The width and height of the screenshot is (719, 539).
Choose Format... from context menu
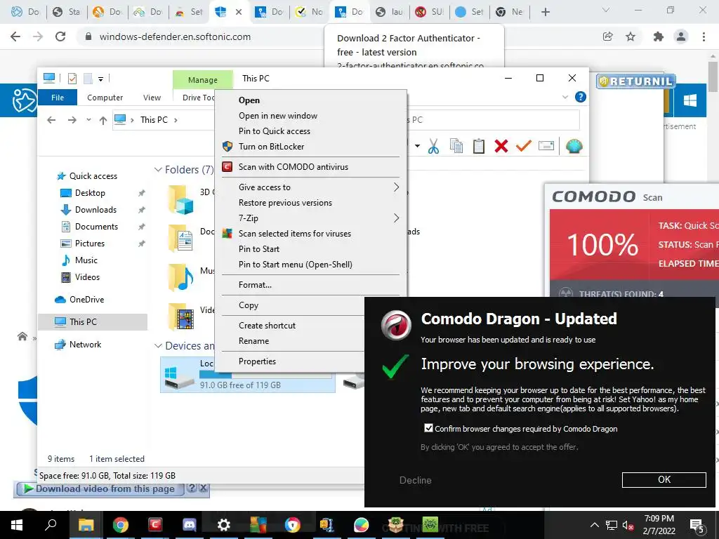point(255,285)
